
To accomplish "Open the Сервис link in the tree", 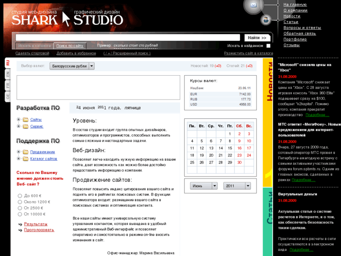I will [x=37, y=126].
